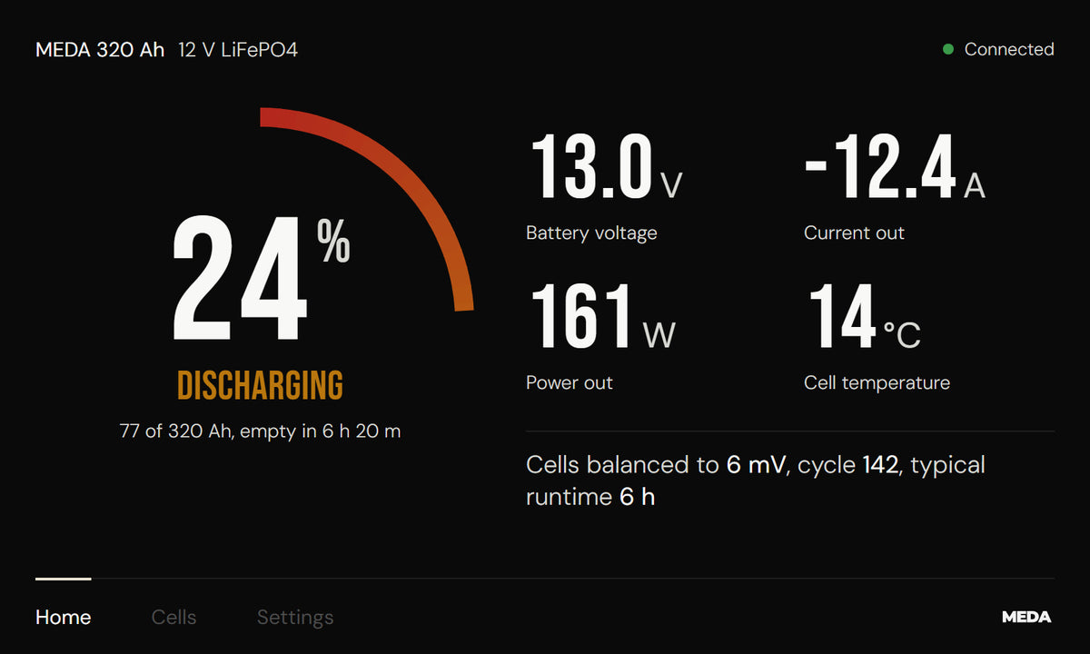1090x654 pixels.
Task: Click the Current out label
Action: click(854, 233)
